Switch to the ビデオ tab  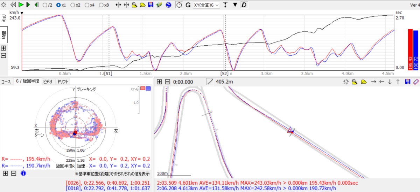(x=47, y=82)
